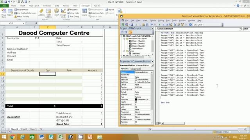Close the Project - VBAProject panel
The width and height of the screenshot is (250, 140).
tap(152, 28)
